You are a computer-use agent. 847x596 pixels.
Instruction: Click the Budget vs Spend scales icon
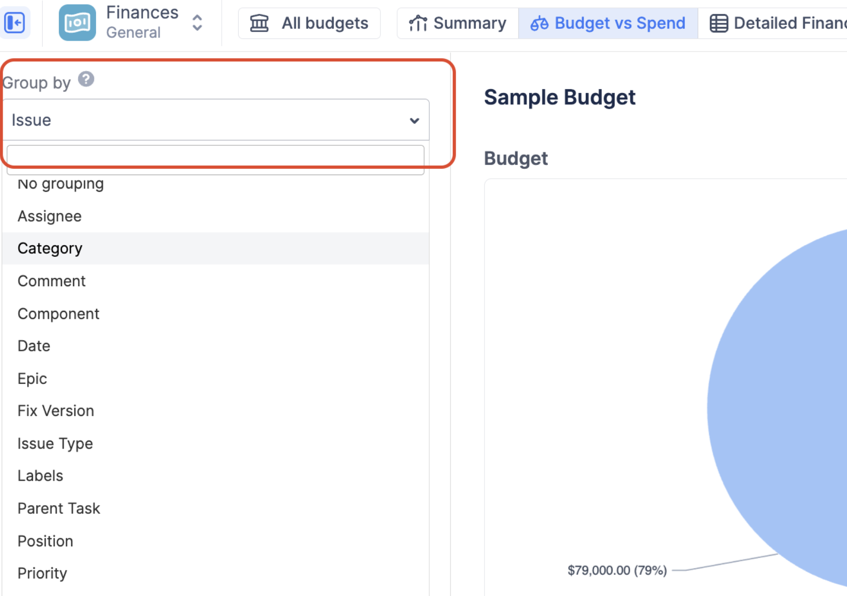point(539,23)
